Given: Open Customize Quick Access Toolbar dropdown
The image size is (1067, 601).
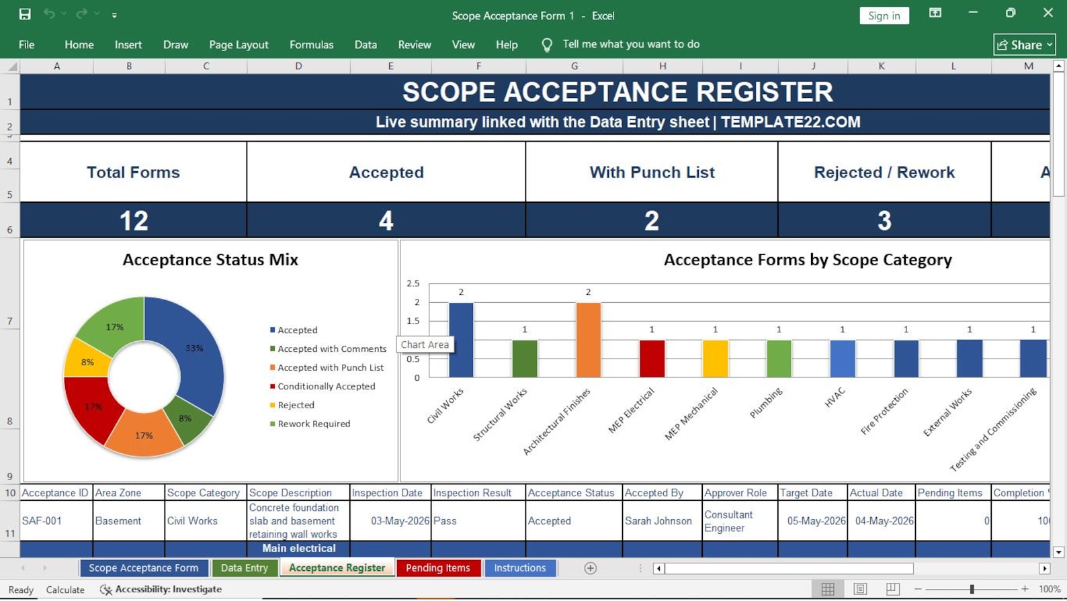Looking at the screenshot, I should click(x=114, y=15).
